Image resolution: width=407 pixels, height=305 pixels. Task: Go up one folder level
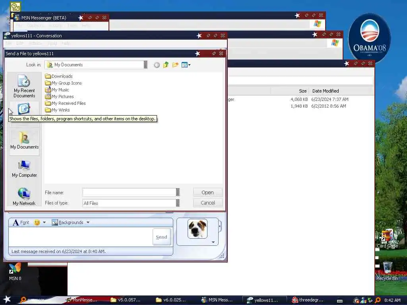click(166, 65)
